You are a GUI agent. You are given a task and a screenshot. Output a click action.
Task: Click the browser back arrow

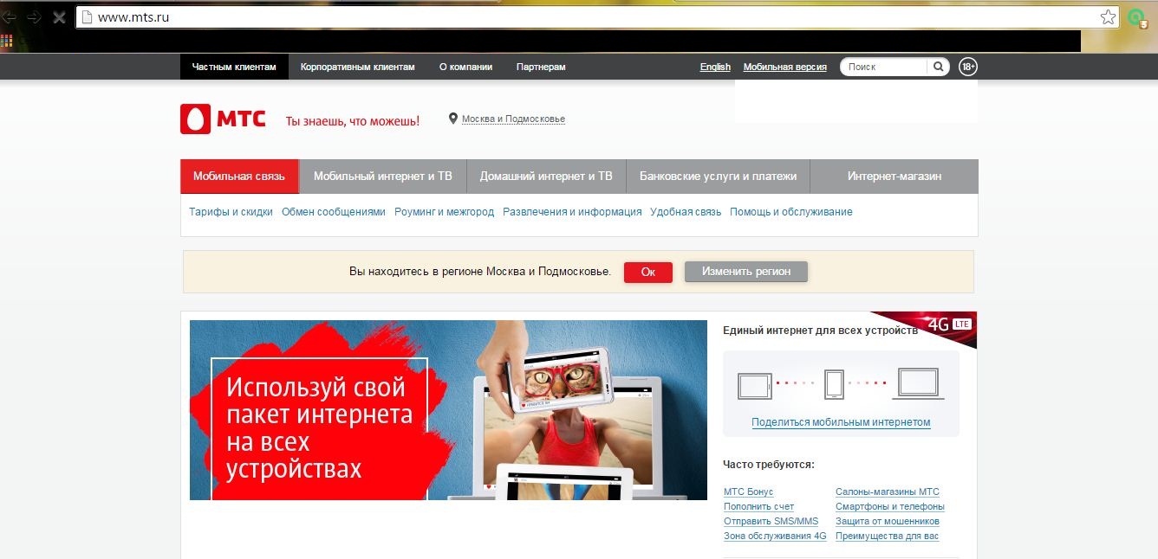click(11, 16)
